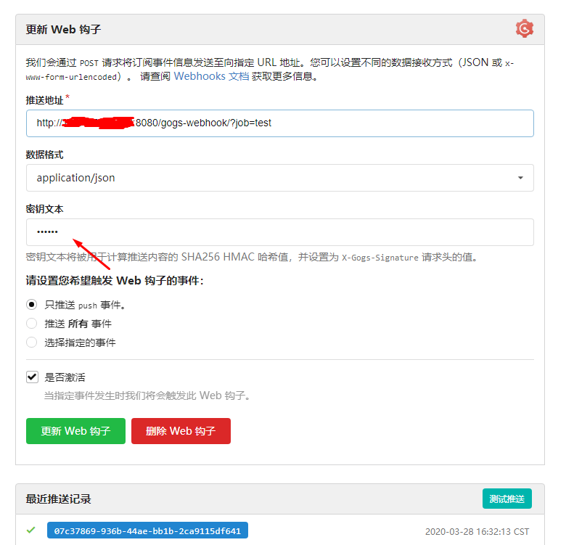Click the Gogs logo icon in header
Viewport: 574px width, 545px height.
pyautogui.click(x=524, y=28)
